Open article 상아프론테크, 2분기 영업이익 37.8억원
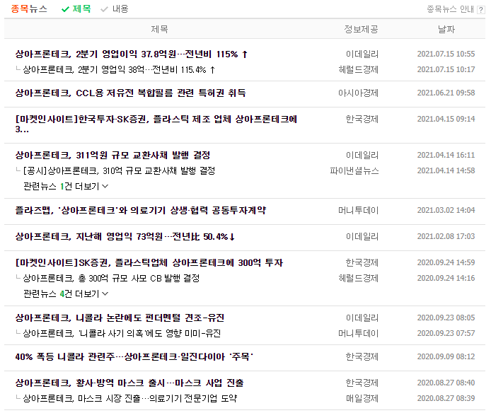 point(132,54)
